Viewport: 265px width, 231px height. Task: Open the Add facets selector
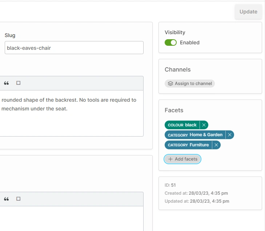click(x=182, y=159)
